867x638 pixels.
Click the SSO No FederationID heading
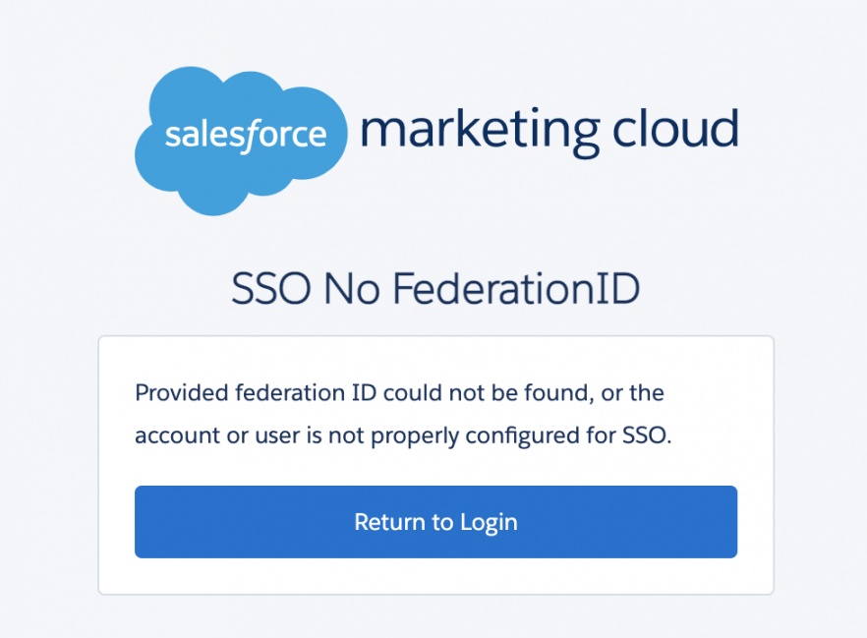click(x=435, y=289)
